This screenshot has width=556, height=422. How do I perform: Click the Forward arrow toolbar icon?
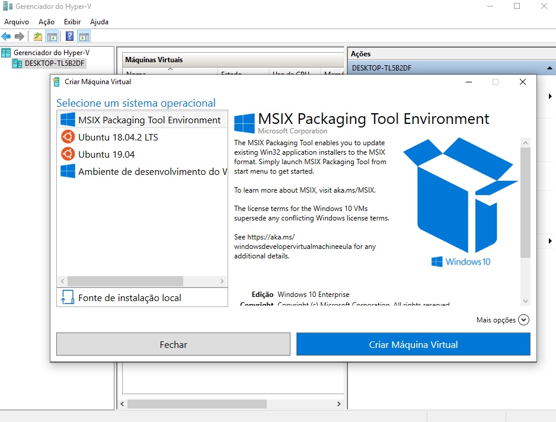(20, 36)
